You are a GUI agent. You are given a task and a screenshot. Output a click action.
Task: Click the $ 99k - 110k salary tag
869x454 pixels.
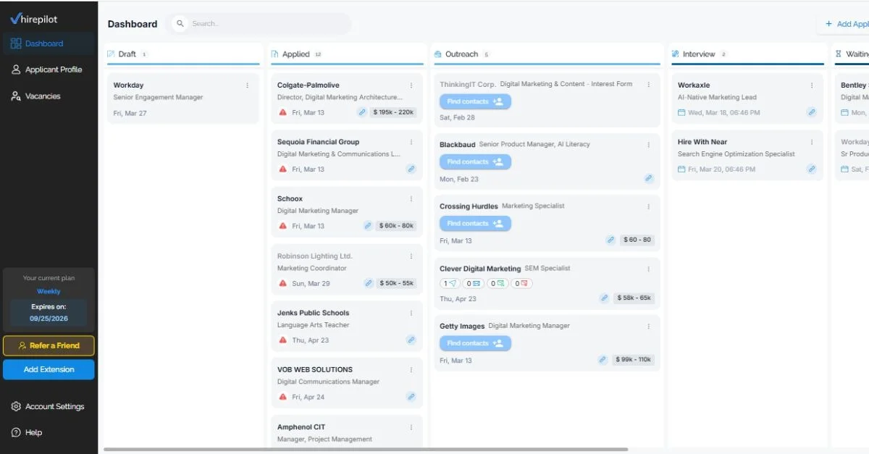point(634,359)
